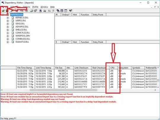Click the grayed-out Stop Profiling icon
160x120 pixels.
(x=53, y=11)
